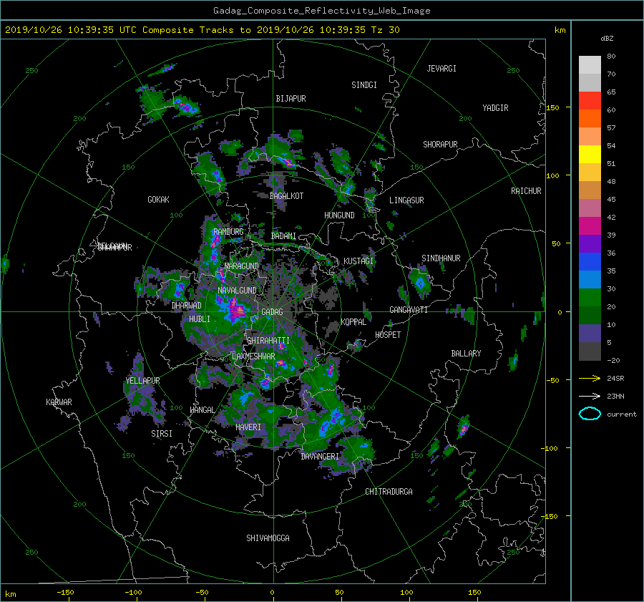Pick the blue 35 dBZ color swatch
The width and height of the screenshot is (644, 602).
pos(590,261)
